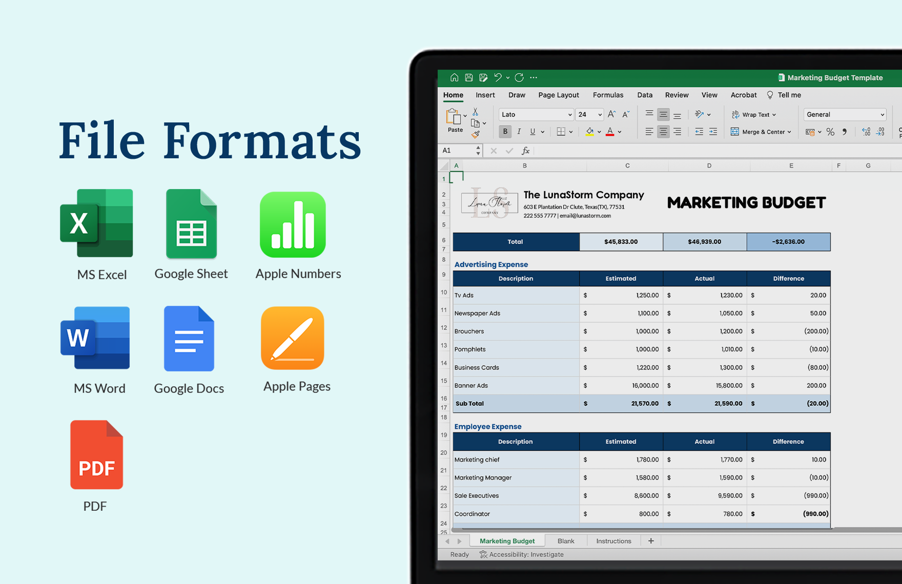
Task: Expand the General number format dropdown
Action: click(881, 115)
